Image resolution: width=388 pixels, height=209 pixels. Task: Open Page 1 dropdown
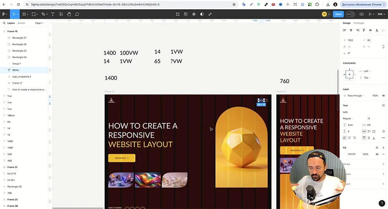pyautogui.click(x=40, y=23)
